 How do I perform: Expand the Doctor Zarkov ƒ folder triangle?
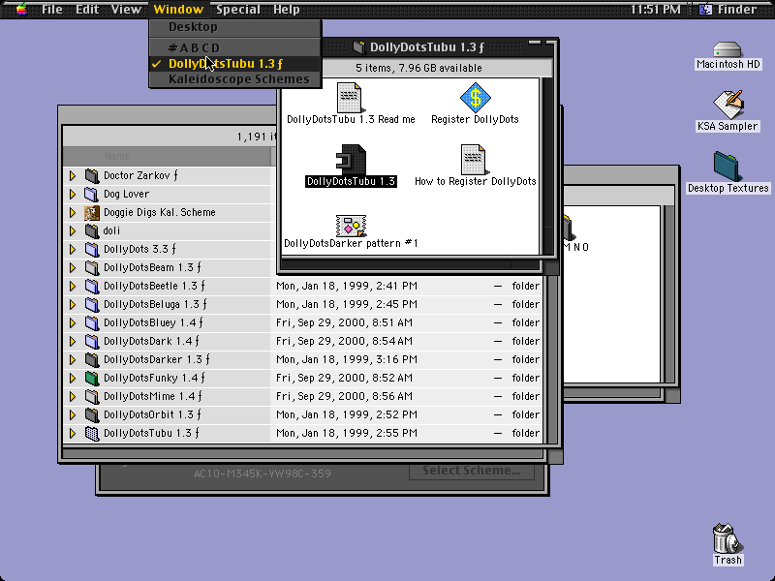tap(73, 175)
